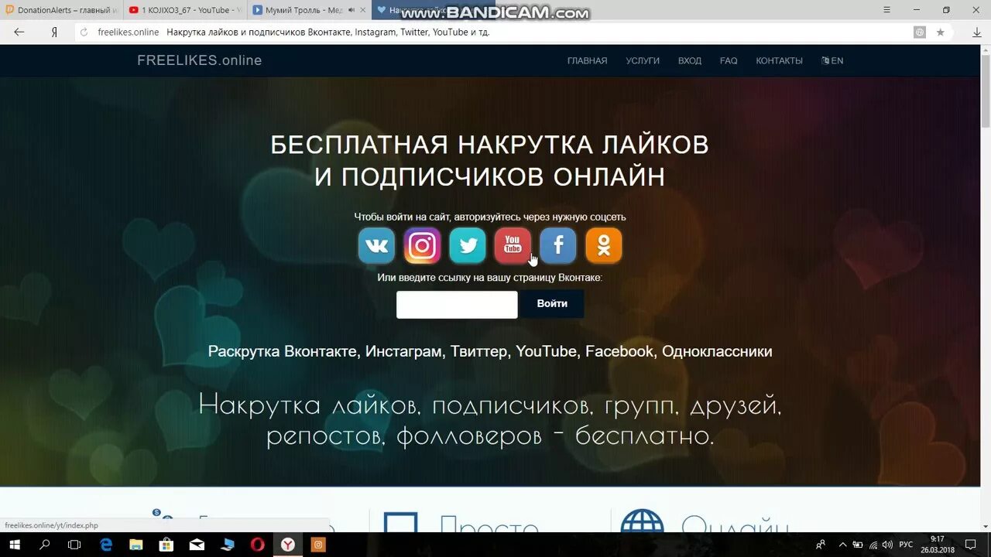Show hidden system tray icons
This screenshot has height=557, width=991.
coord(842,545)
